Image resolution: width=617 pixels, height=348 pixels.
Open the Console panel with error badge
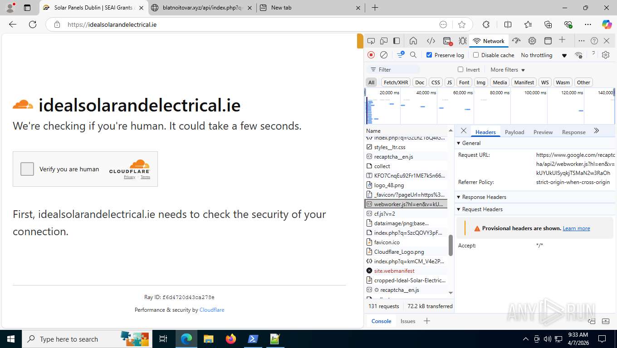coord(447,41)
